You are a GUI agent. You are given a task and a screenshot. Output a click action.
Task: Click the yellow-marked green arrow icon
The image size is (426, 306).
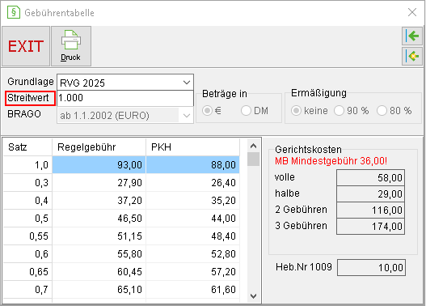pyautogui.click(x=412, y=57)
